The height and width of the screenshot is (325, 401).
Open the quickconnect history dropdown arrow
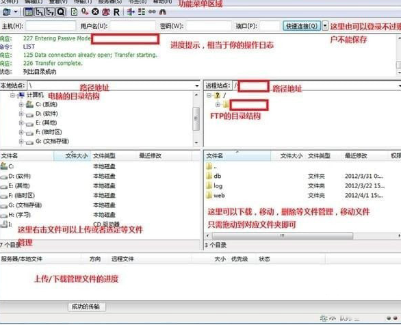tap(325, 26)
